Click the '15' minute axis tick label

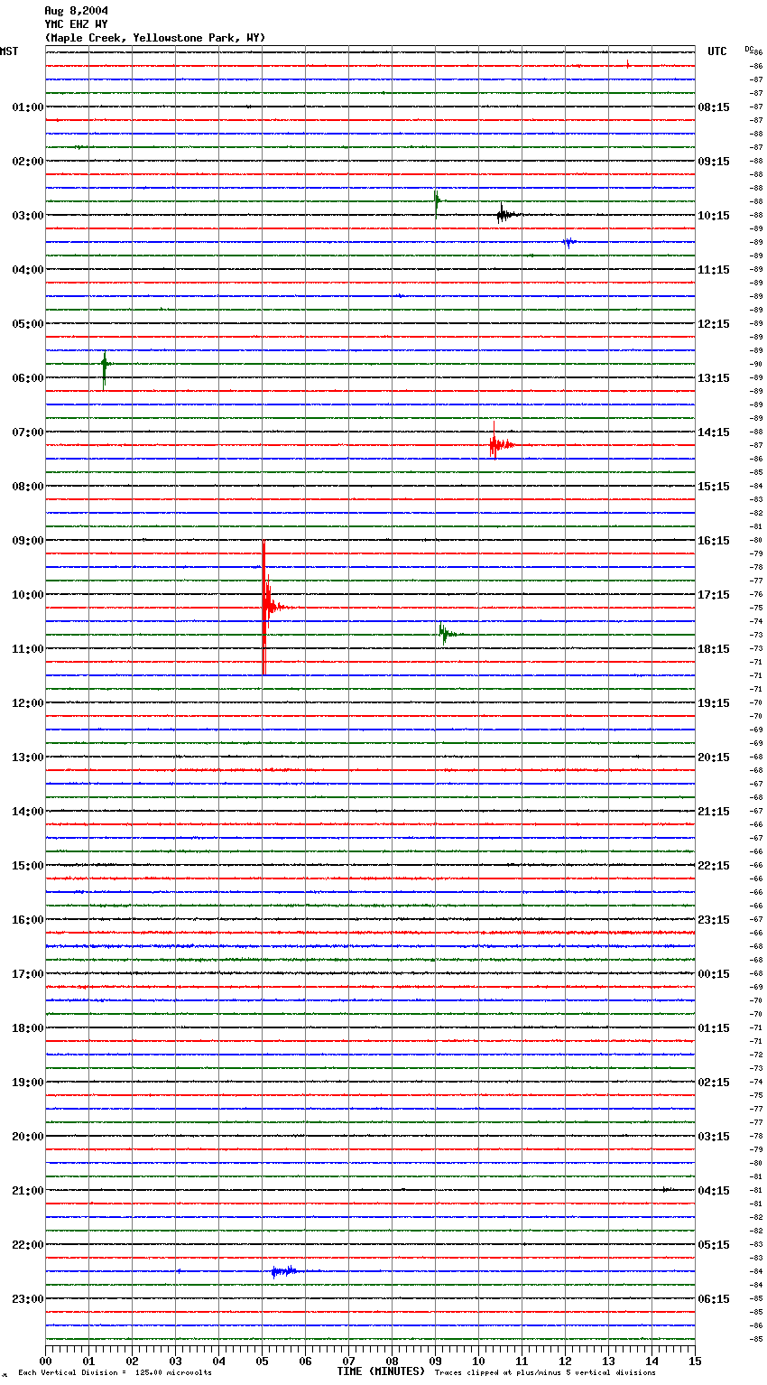(695, 1361)
